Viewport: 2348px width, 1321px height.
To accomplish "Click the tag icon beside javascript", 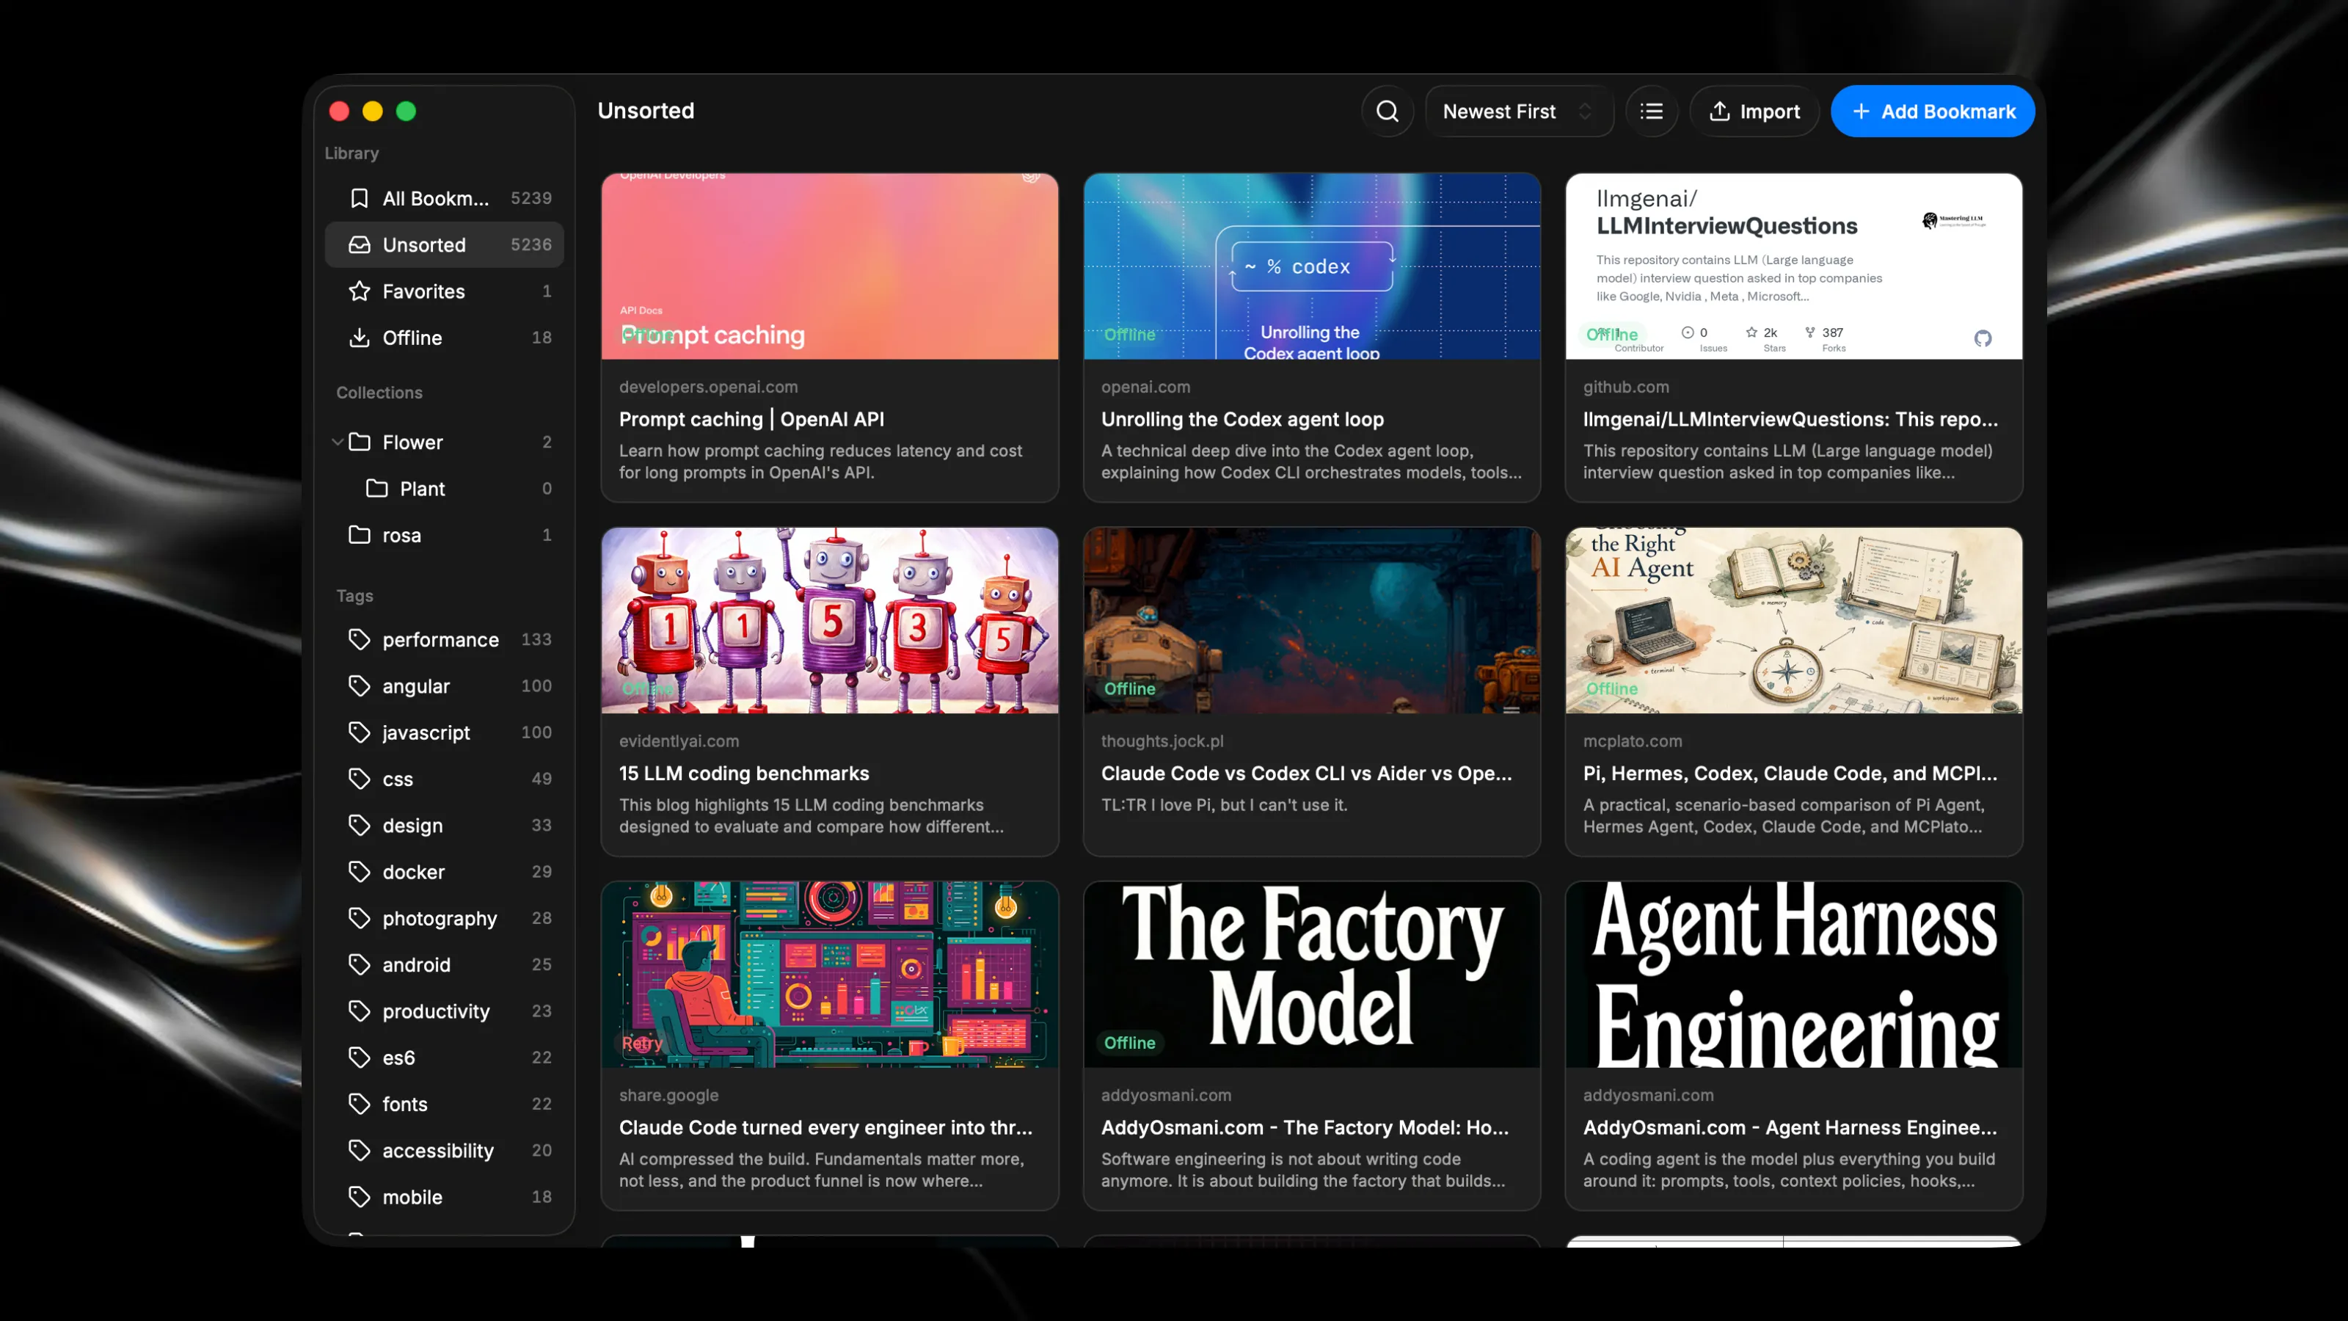I will [359, 732].
